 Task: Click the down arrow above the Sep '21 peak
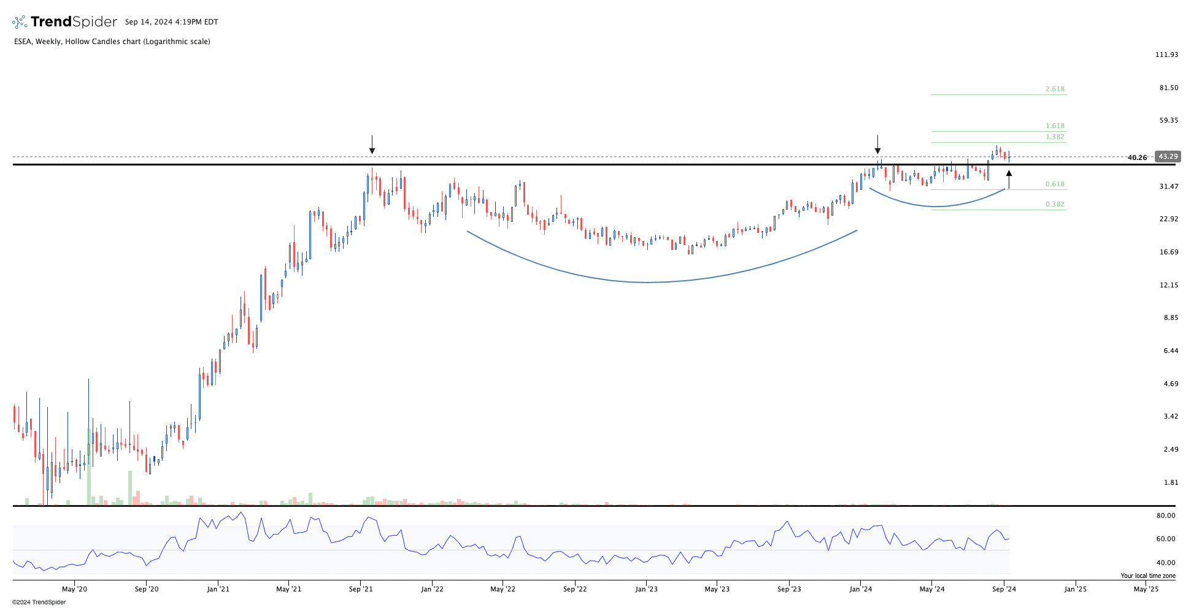pyautogui.click(x=372, y=145)
